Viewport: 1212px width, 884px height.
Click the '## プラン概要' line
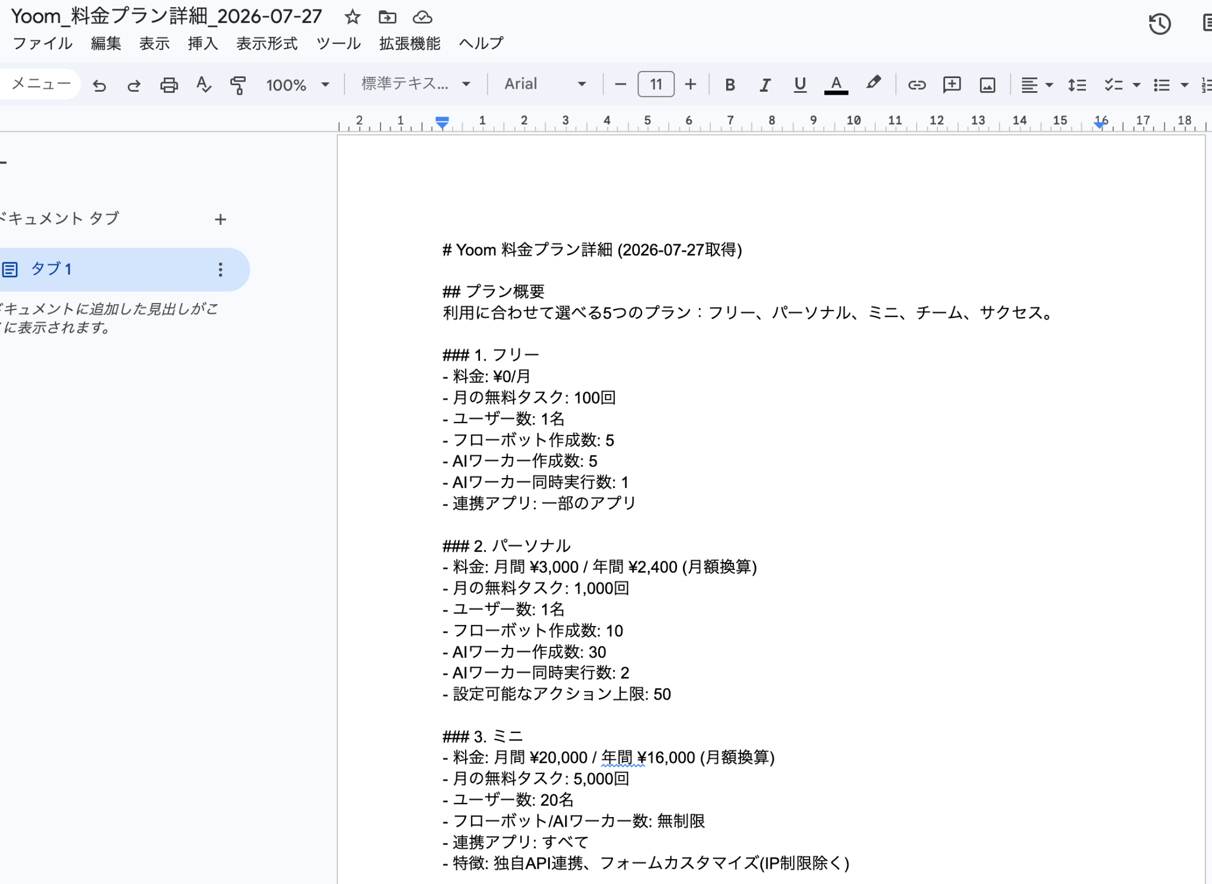[x=494, y=291]
